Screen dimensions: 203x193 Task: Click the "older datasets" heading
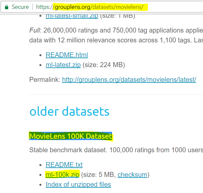70,111
